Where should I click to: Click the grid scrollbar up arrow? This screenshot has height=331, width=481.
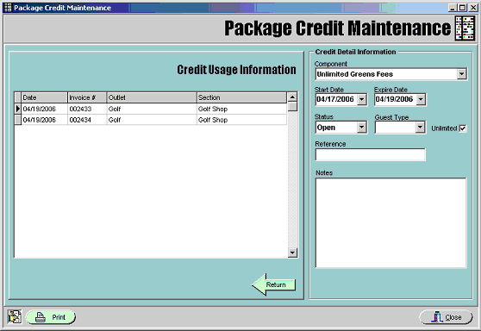pos(292,97)
